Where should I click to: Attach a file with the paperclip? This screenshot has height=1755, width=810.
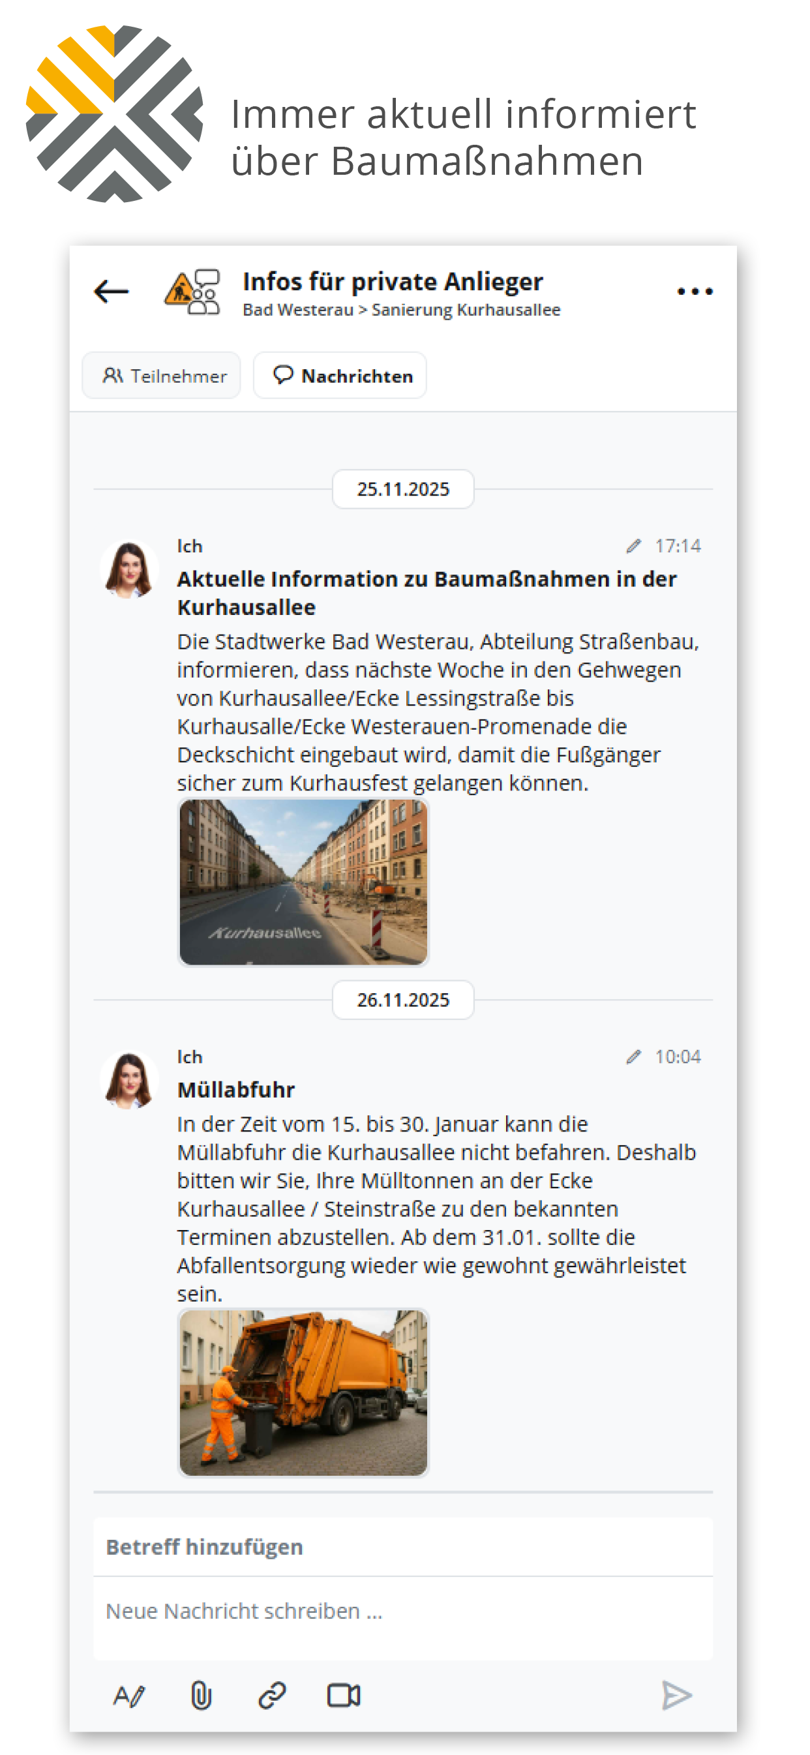201,1695
